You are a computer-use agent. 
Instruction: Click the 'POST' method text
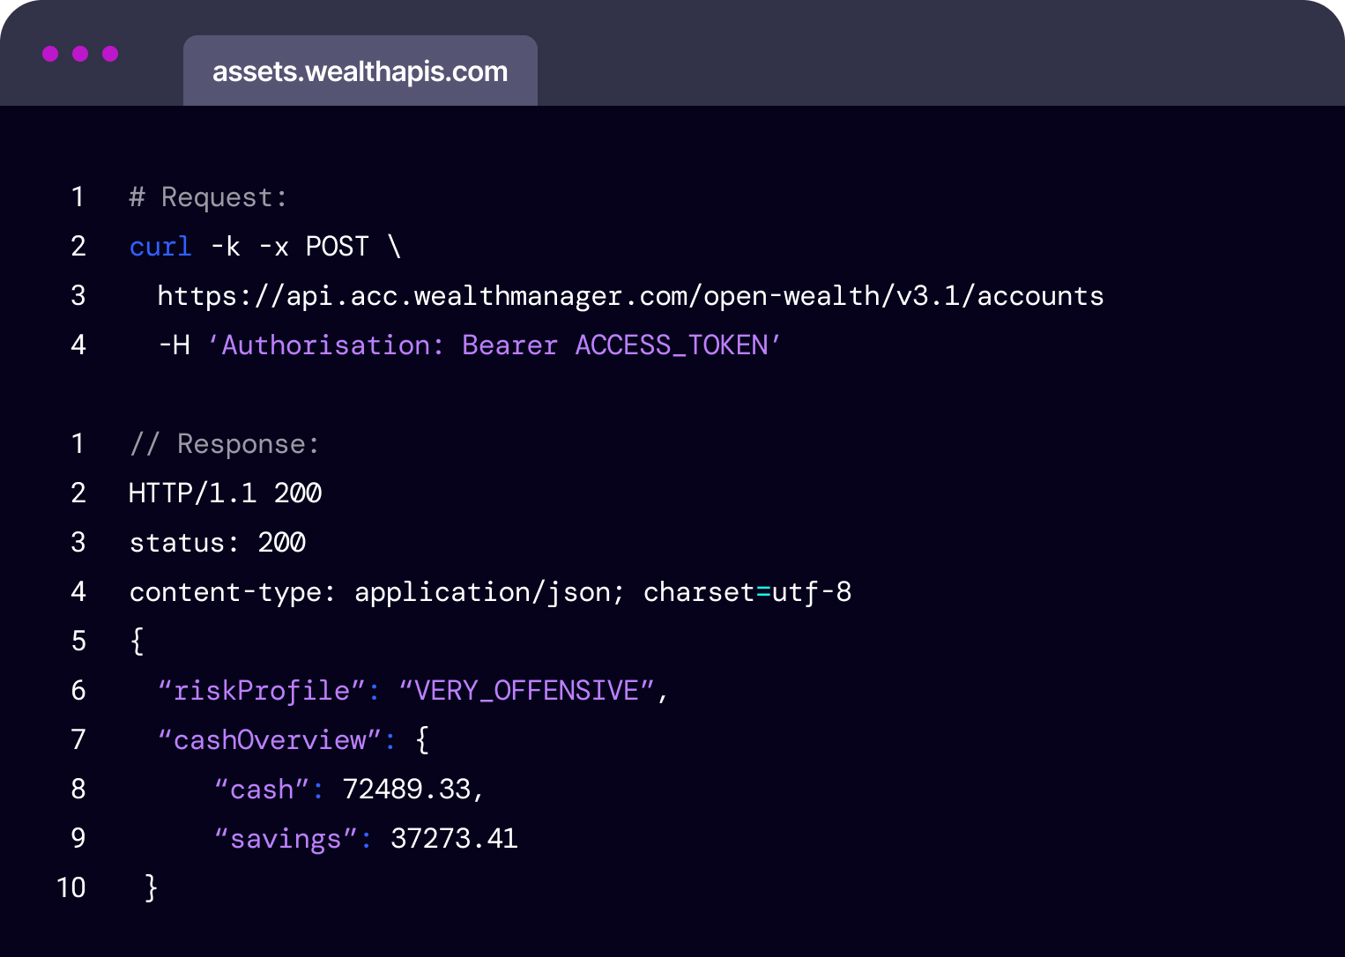click(x=337, y=247)
